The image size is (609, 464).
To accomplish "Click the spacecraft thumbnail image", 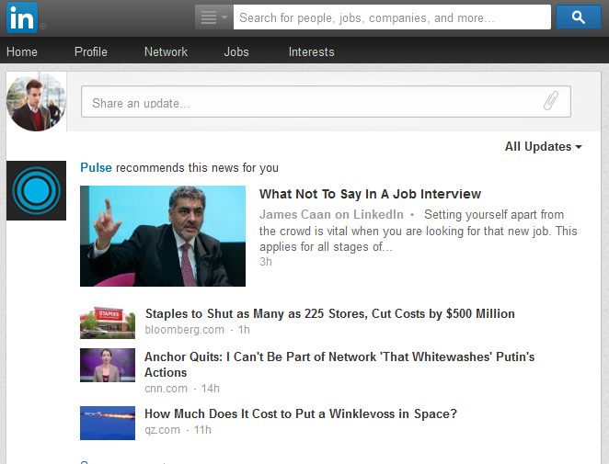I will (x=108, y=423).
